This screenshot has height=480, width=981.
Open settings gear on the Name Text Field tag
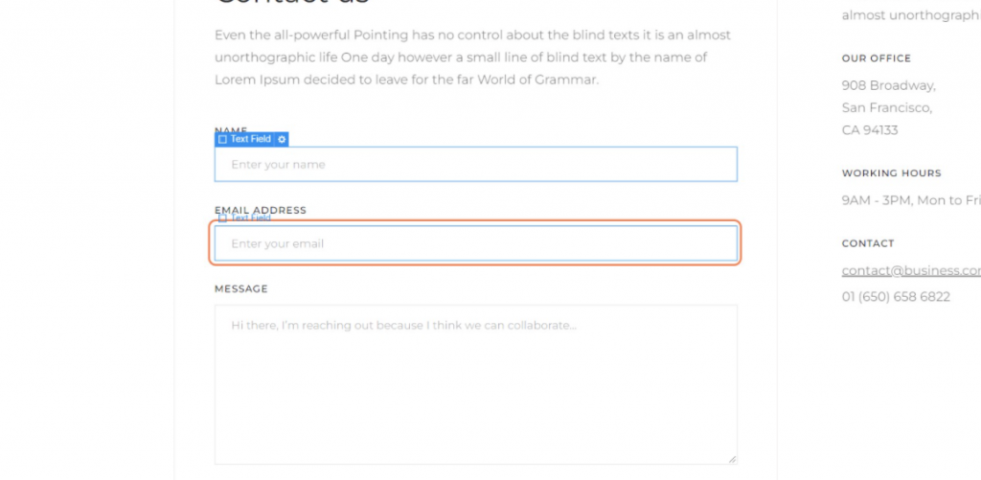pos(282,139)
